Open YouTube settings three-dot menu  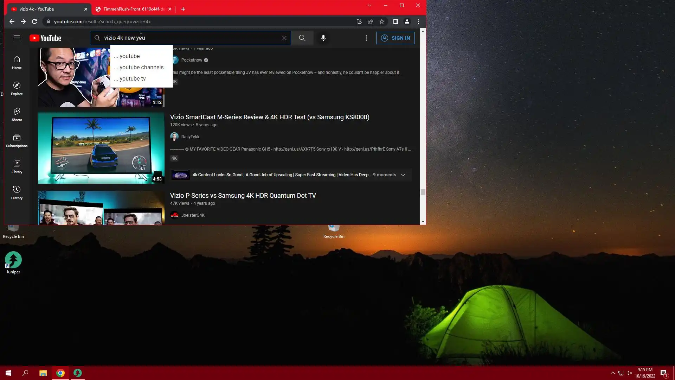(366, 38)
